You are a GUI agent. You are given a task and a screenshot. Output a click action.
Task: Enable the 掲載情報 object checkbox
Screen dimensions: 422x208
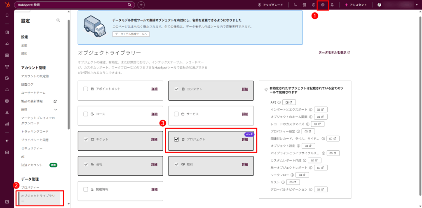click(86, 189)
